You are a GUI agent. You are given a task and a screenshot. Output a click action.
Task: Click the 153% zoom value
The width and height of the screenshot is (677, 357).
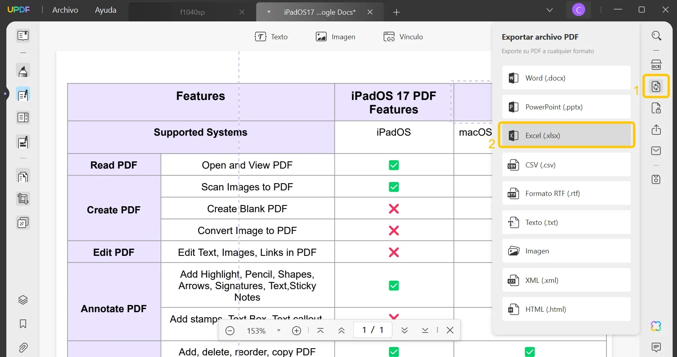[256, 331]
